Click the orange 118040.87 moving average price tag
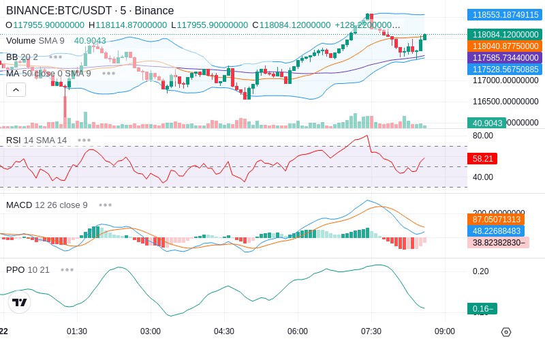545x341 pixels. [x=505, y=46]
